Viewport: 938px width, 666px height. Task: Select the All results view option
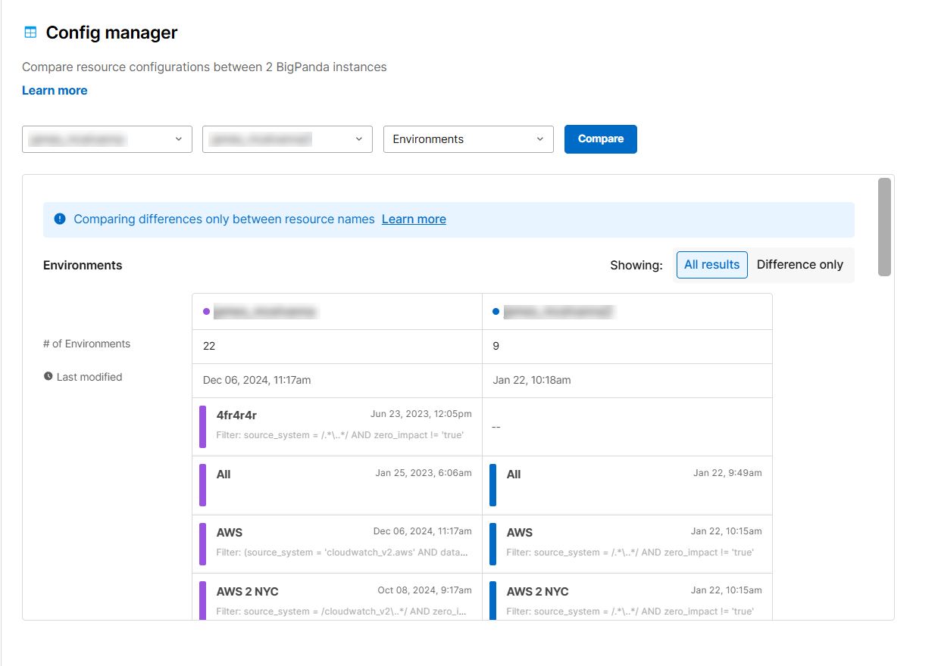pyautogui.click(x=711, y=264)
